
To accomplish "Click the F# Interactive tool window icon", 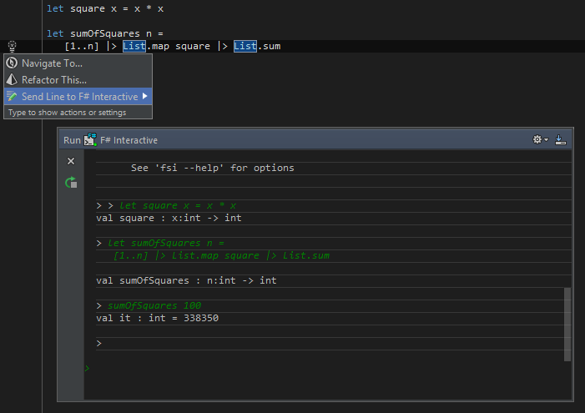I will coord(90,139).
